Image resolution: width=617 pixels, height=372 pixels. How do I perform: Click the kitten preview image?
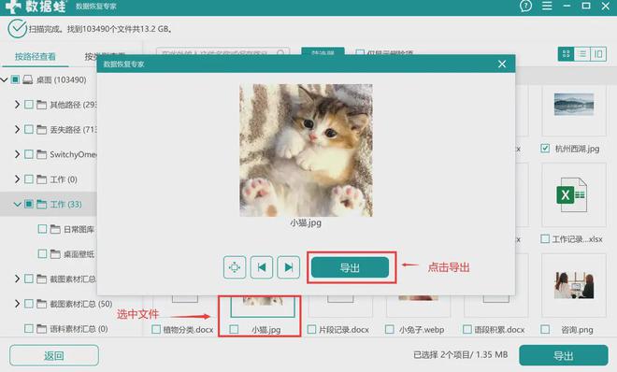click(306, 150)
